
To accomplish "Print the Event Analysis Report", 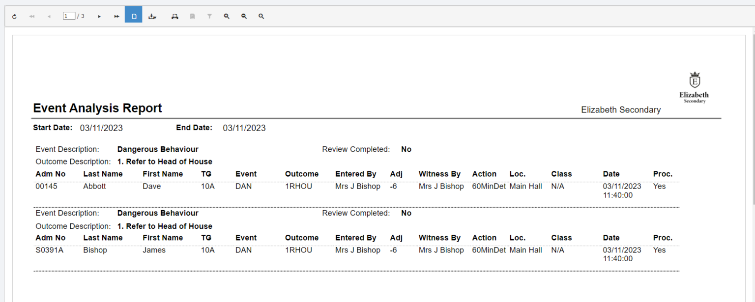I will (x=174, y=16).
